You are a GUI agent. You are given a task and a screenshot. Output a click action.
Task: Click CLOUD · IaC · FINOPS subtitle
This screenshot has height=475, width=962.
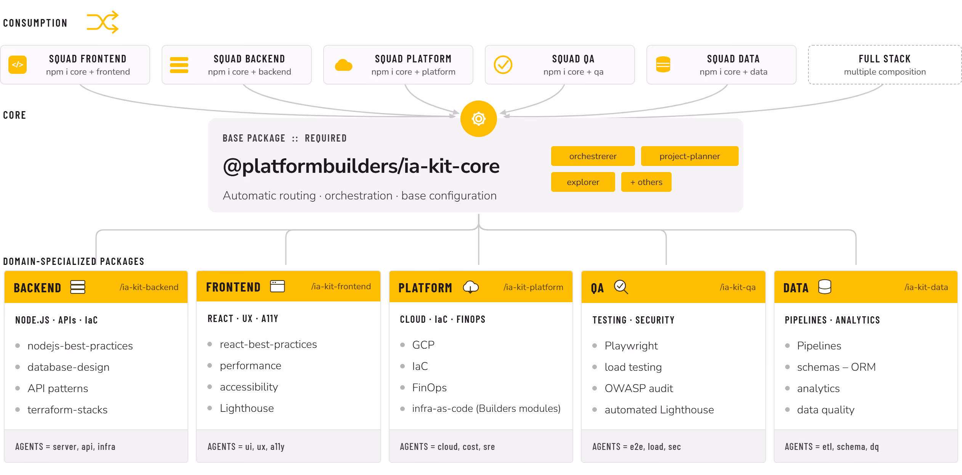[x=443, y=319]
